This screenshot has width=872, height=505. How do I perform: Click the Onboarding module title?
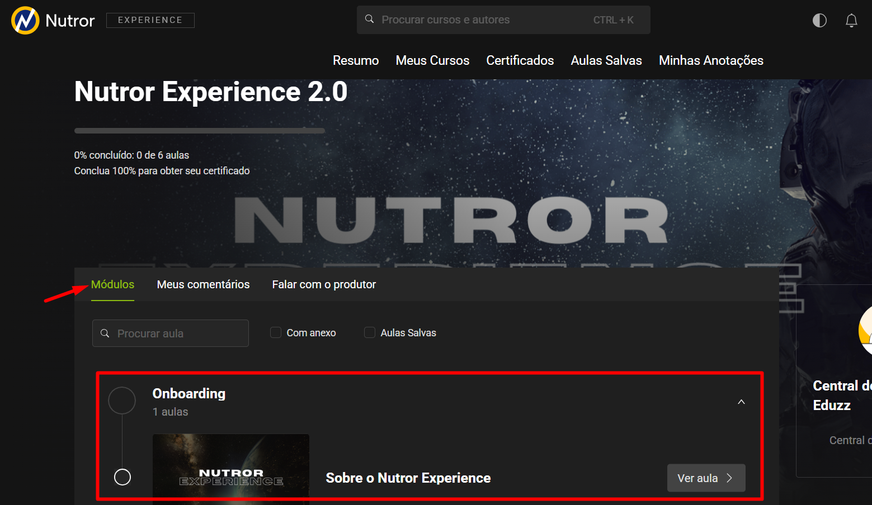(189, 393)
